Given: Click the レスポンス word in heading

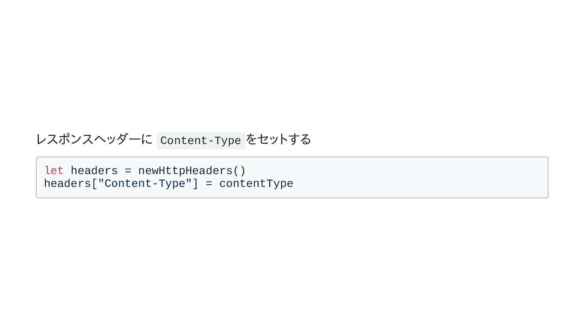Looking at the screenshot, I should (x=65, y=139).
